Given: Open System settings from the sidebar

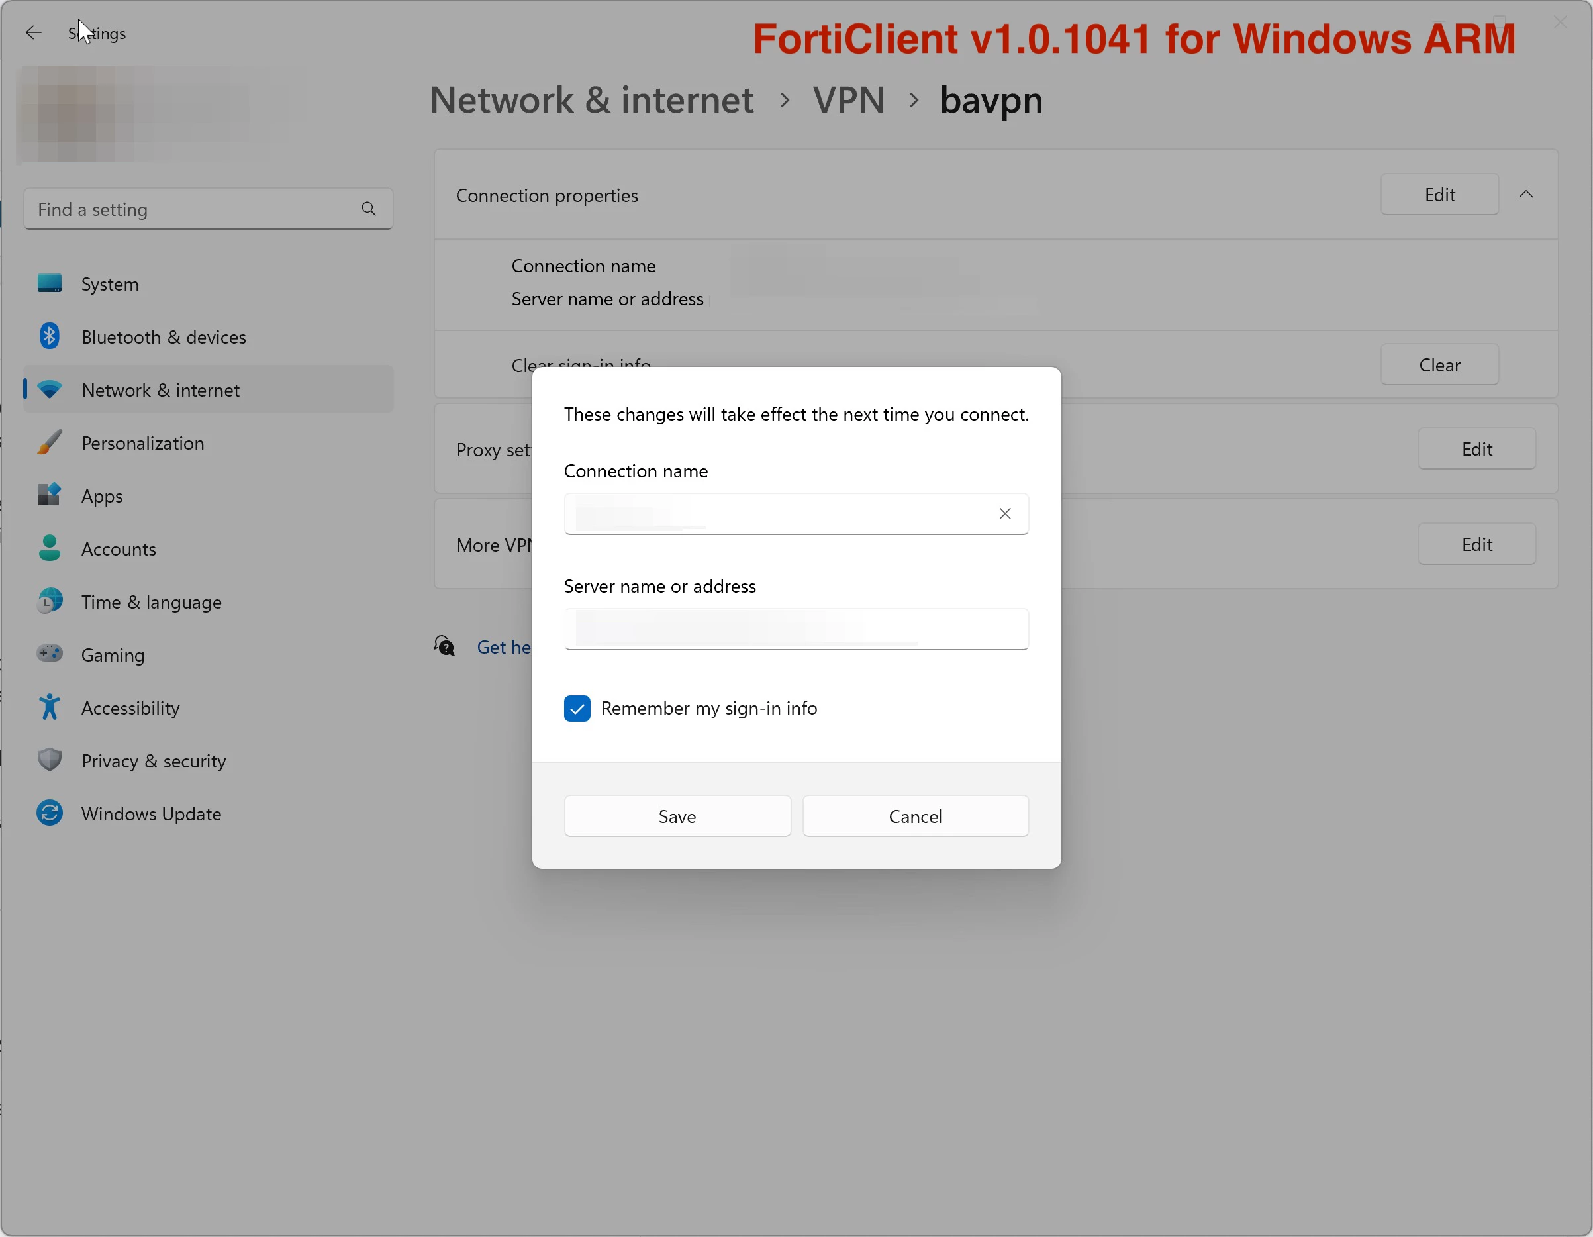Looking at the screenshot, I should 208,285.
